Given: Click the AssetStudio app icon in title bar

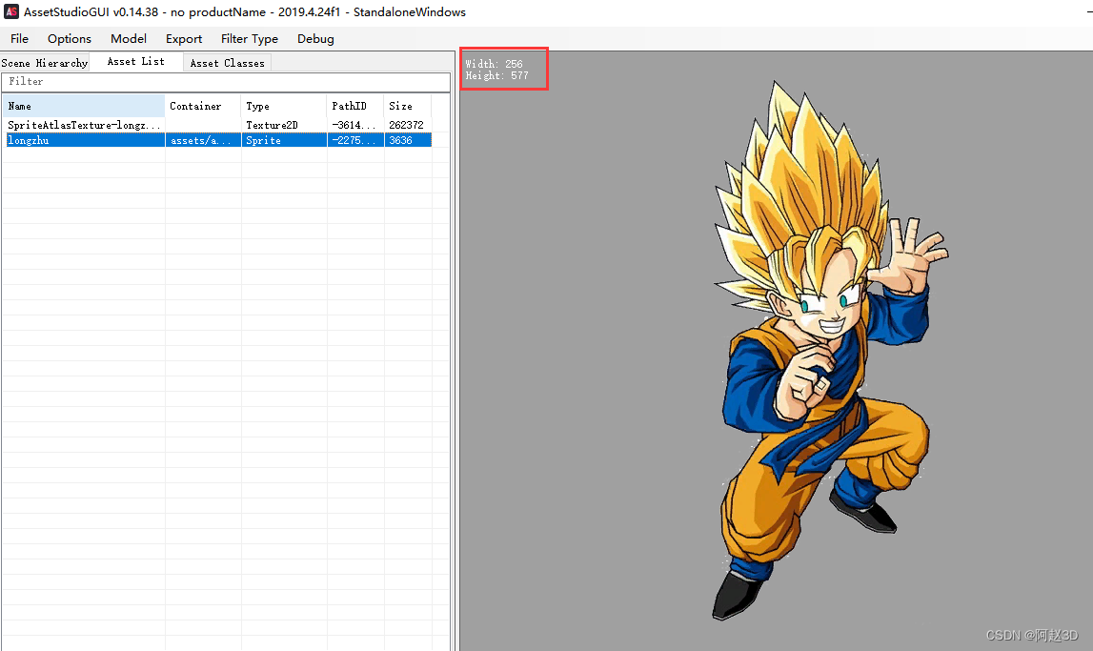Looking at the screenshot, I should tap(11, 11).
